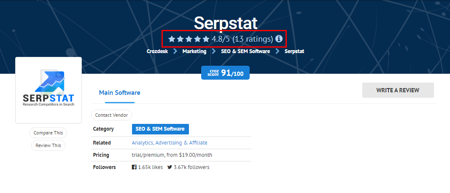Open the Main Software tab
The image size is (450, 193).
[120, 93]
